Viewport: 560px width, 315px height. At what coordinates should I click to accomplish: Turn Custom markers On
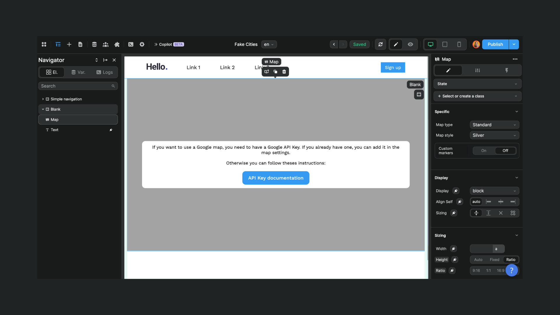pos(484,151)
